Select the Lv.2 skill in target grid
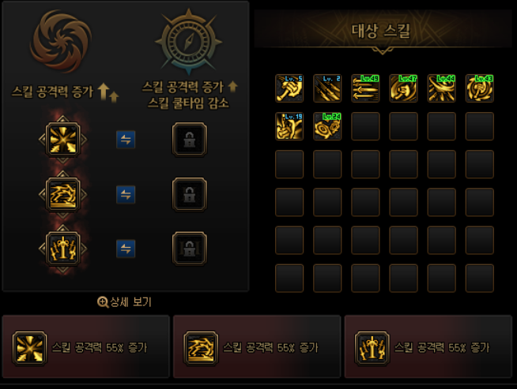The width and height of the screenshot is (517, 389). [327, 88]
